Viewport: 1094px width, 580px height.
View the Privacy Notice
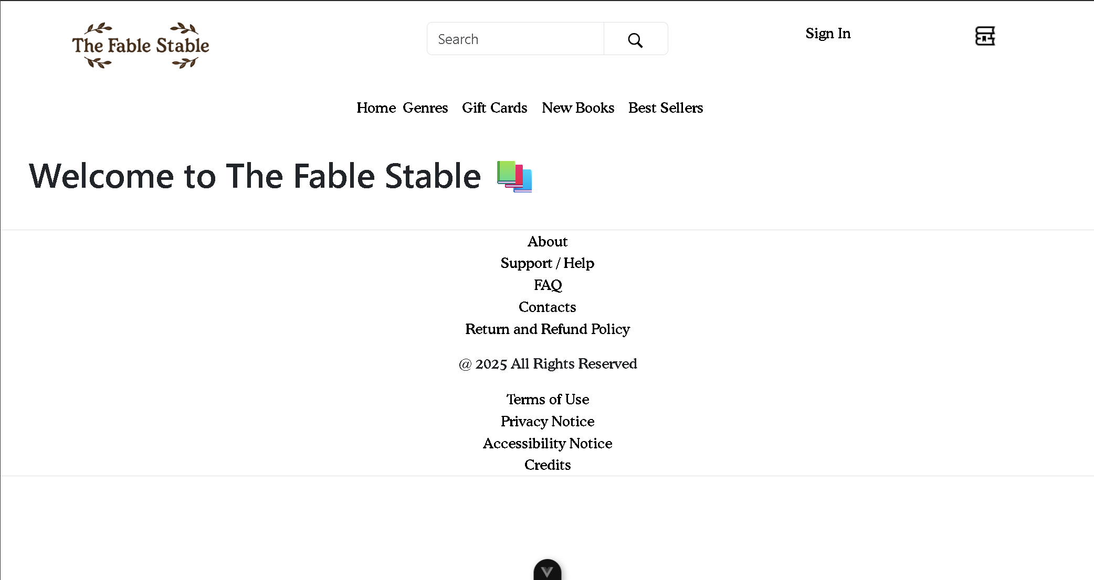coord(548,422)
